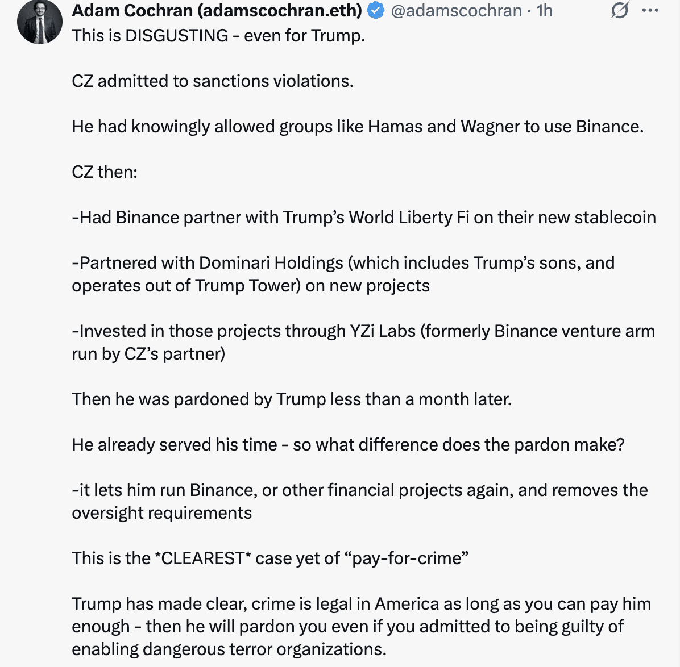Open the three-dot More options menu

tap(650, 10)
